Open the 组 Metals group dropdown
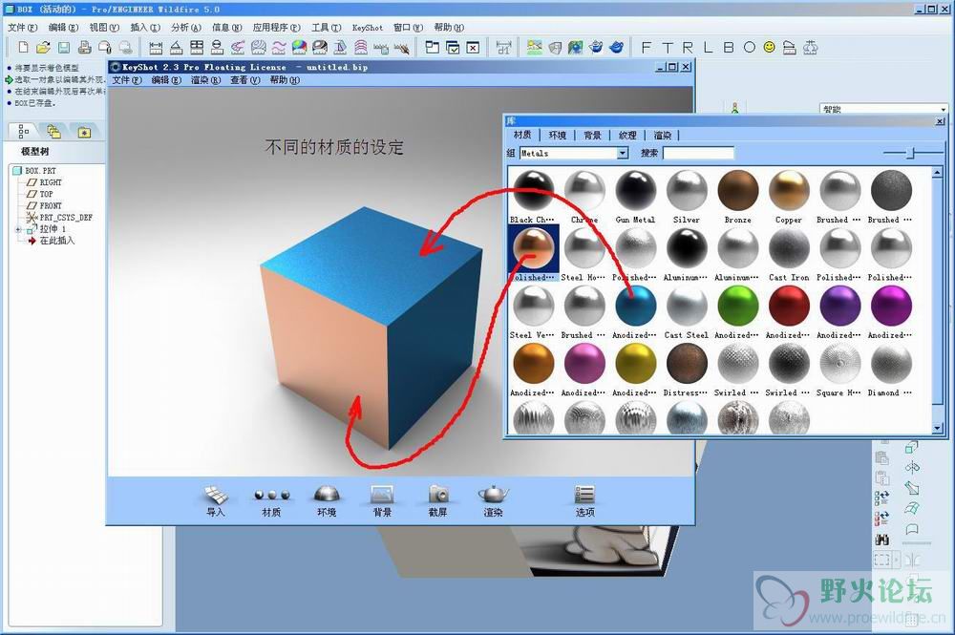 click(x=623, y=154)
